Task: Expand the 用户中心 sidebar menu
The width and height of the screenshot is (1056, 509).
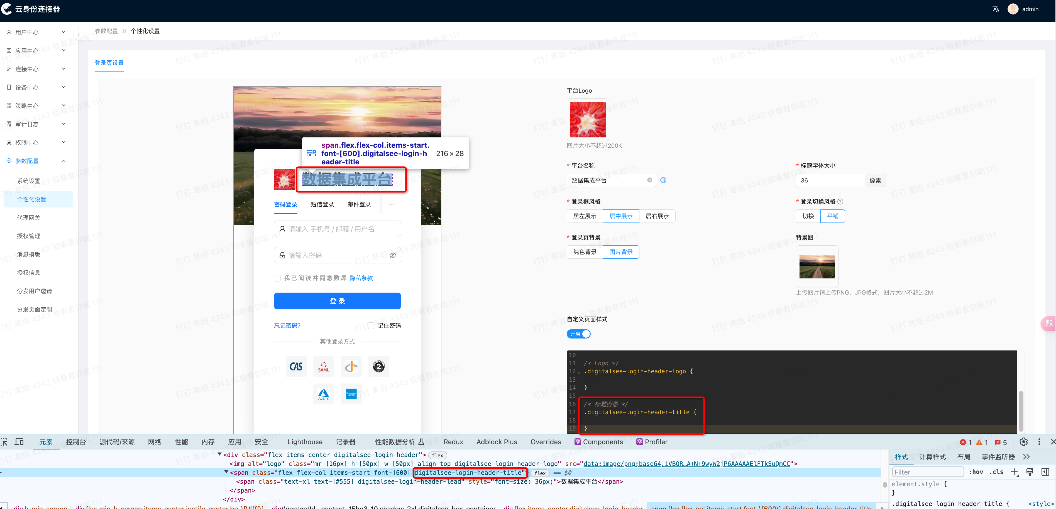Action: 36,32
